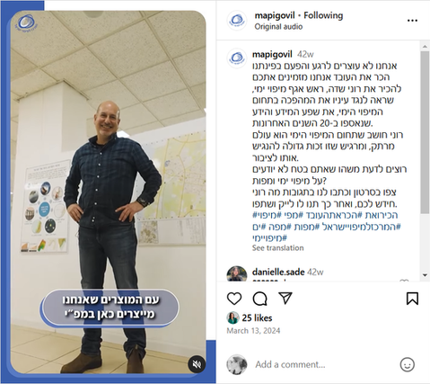This screenshot has width=430, height=384.
Task: Click mapigovil avatar next to caption
Action: pos(237,58)
